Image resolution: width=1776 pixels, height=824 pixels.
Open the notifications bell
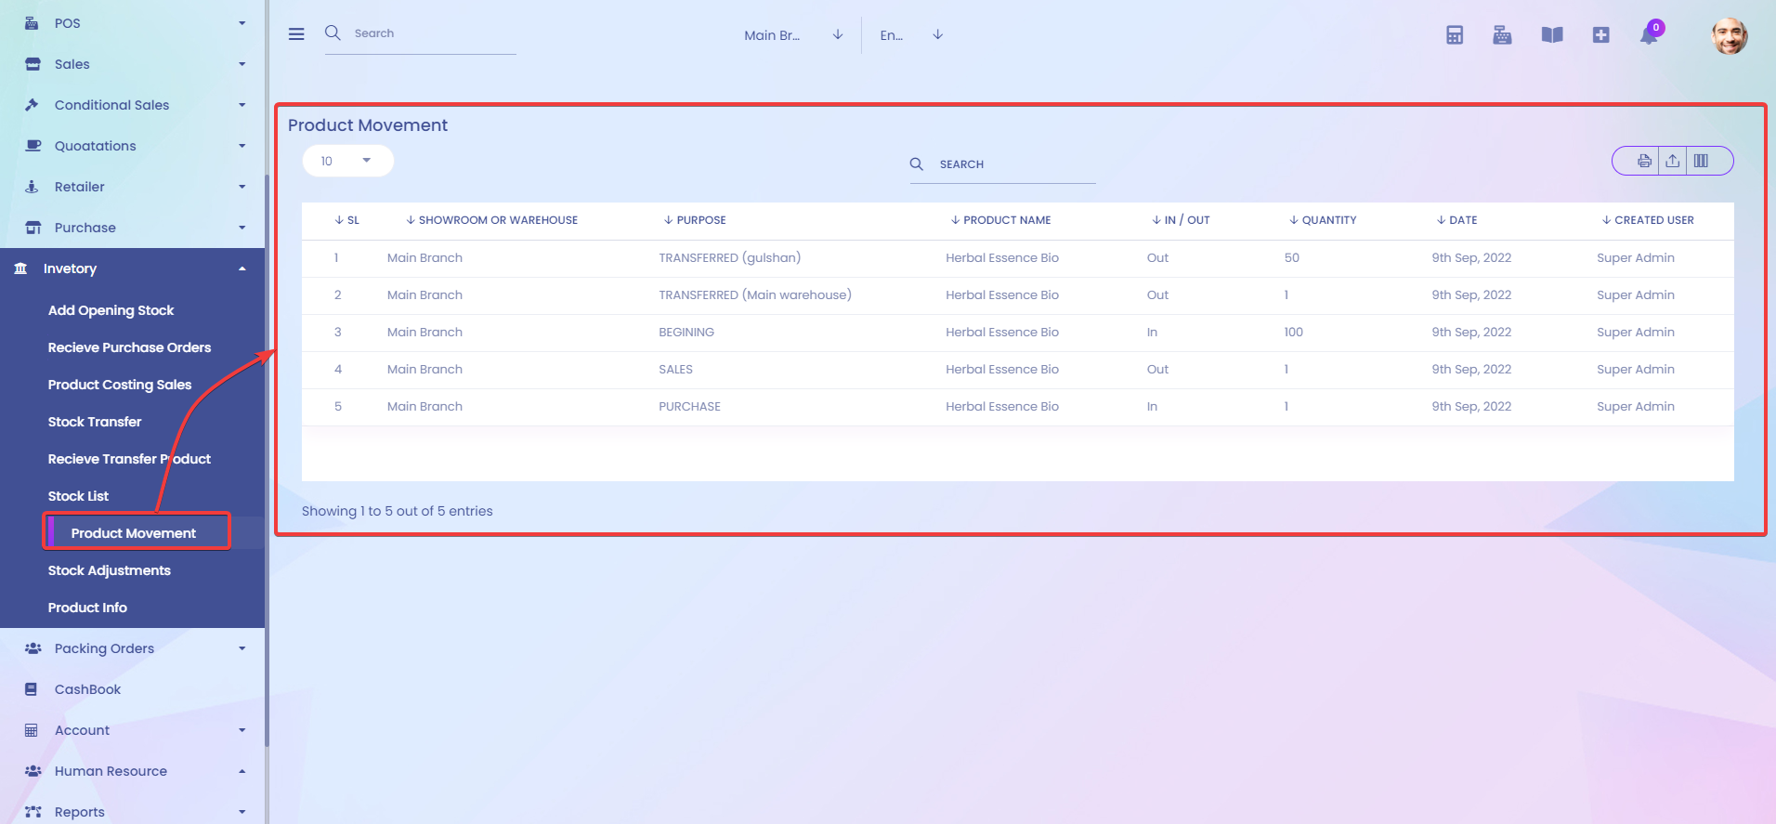1650,34
